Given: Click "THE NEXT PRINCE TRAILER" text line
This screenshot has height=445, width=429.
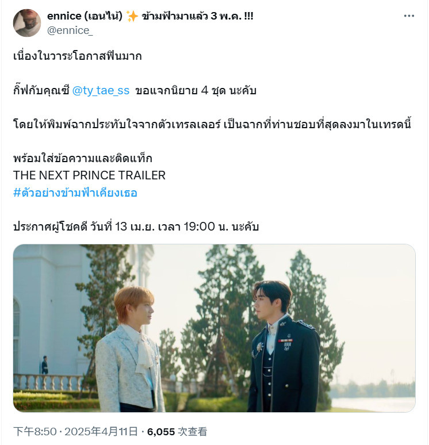Looking at the screenshot, I should 89,175.
